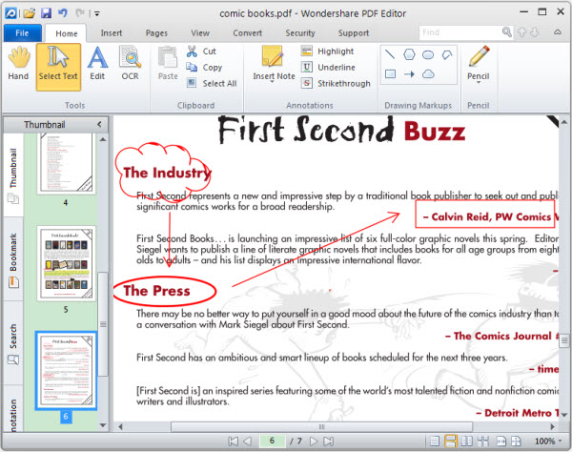Jump to previous find result arrow
The height and width of the screenshot is (452, 572).
[x=522, y=32]
